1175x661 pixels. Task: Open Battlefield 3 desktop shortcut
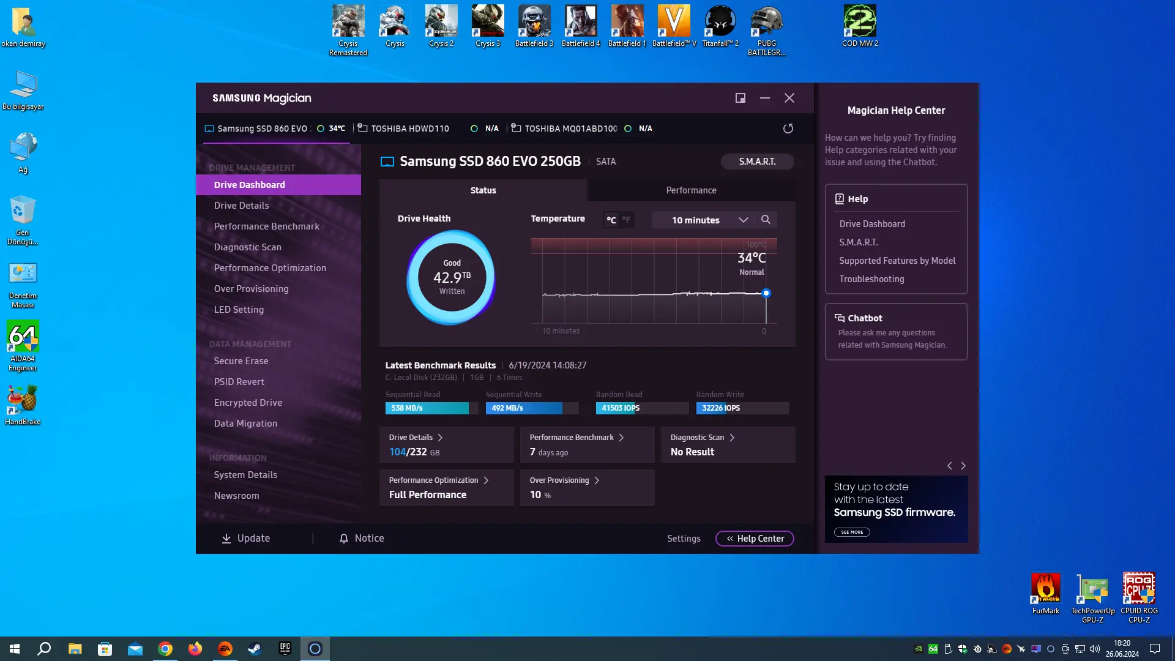click(x=534, y=26)
